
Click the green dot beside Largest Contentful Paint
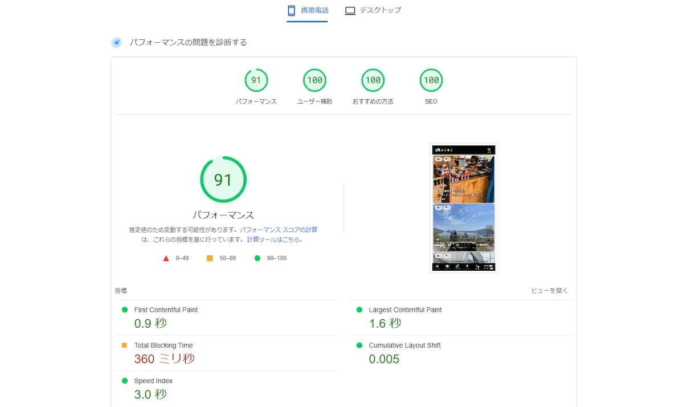point(359,310)
